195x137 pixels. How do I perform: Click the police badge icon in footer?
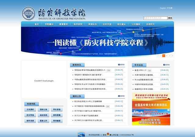click(108, 134)
